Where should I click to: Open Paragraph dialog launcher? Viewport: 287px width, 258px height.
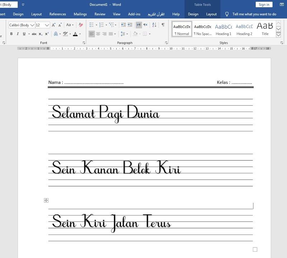[x=166, y=43]
